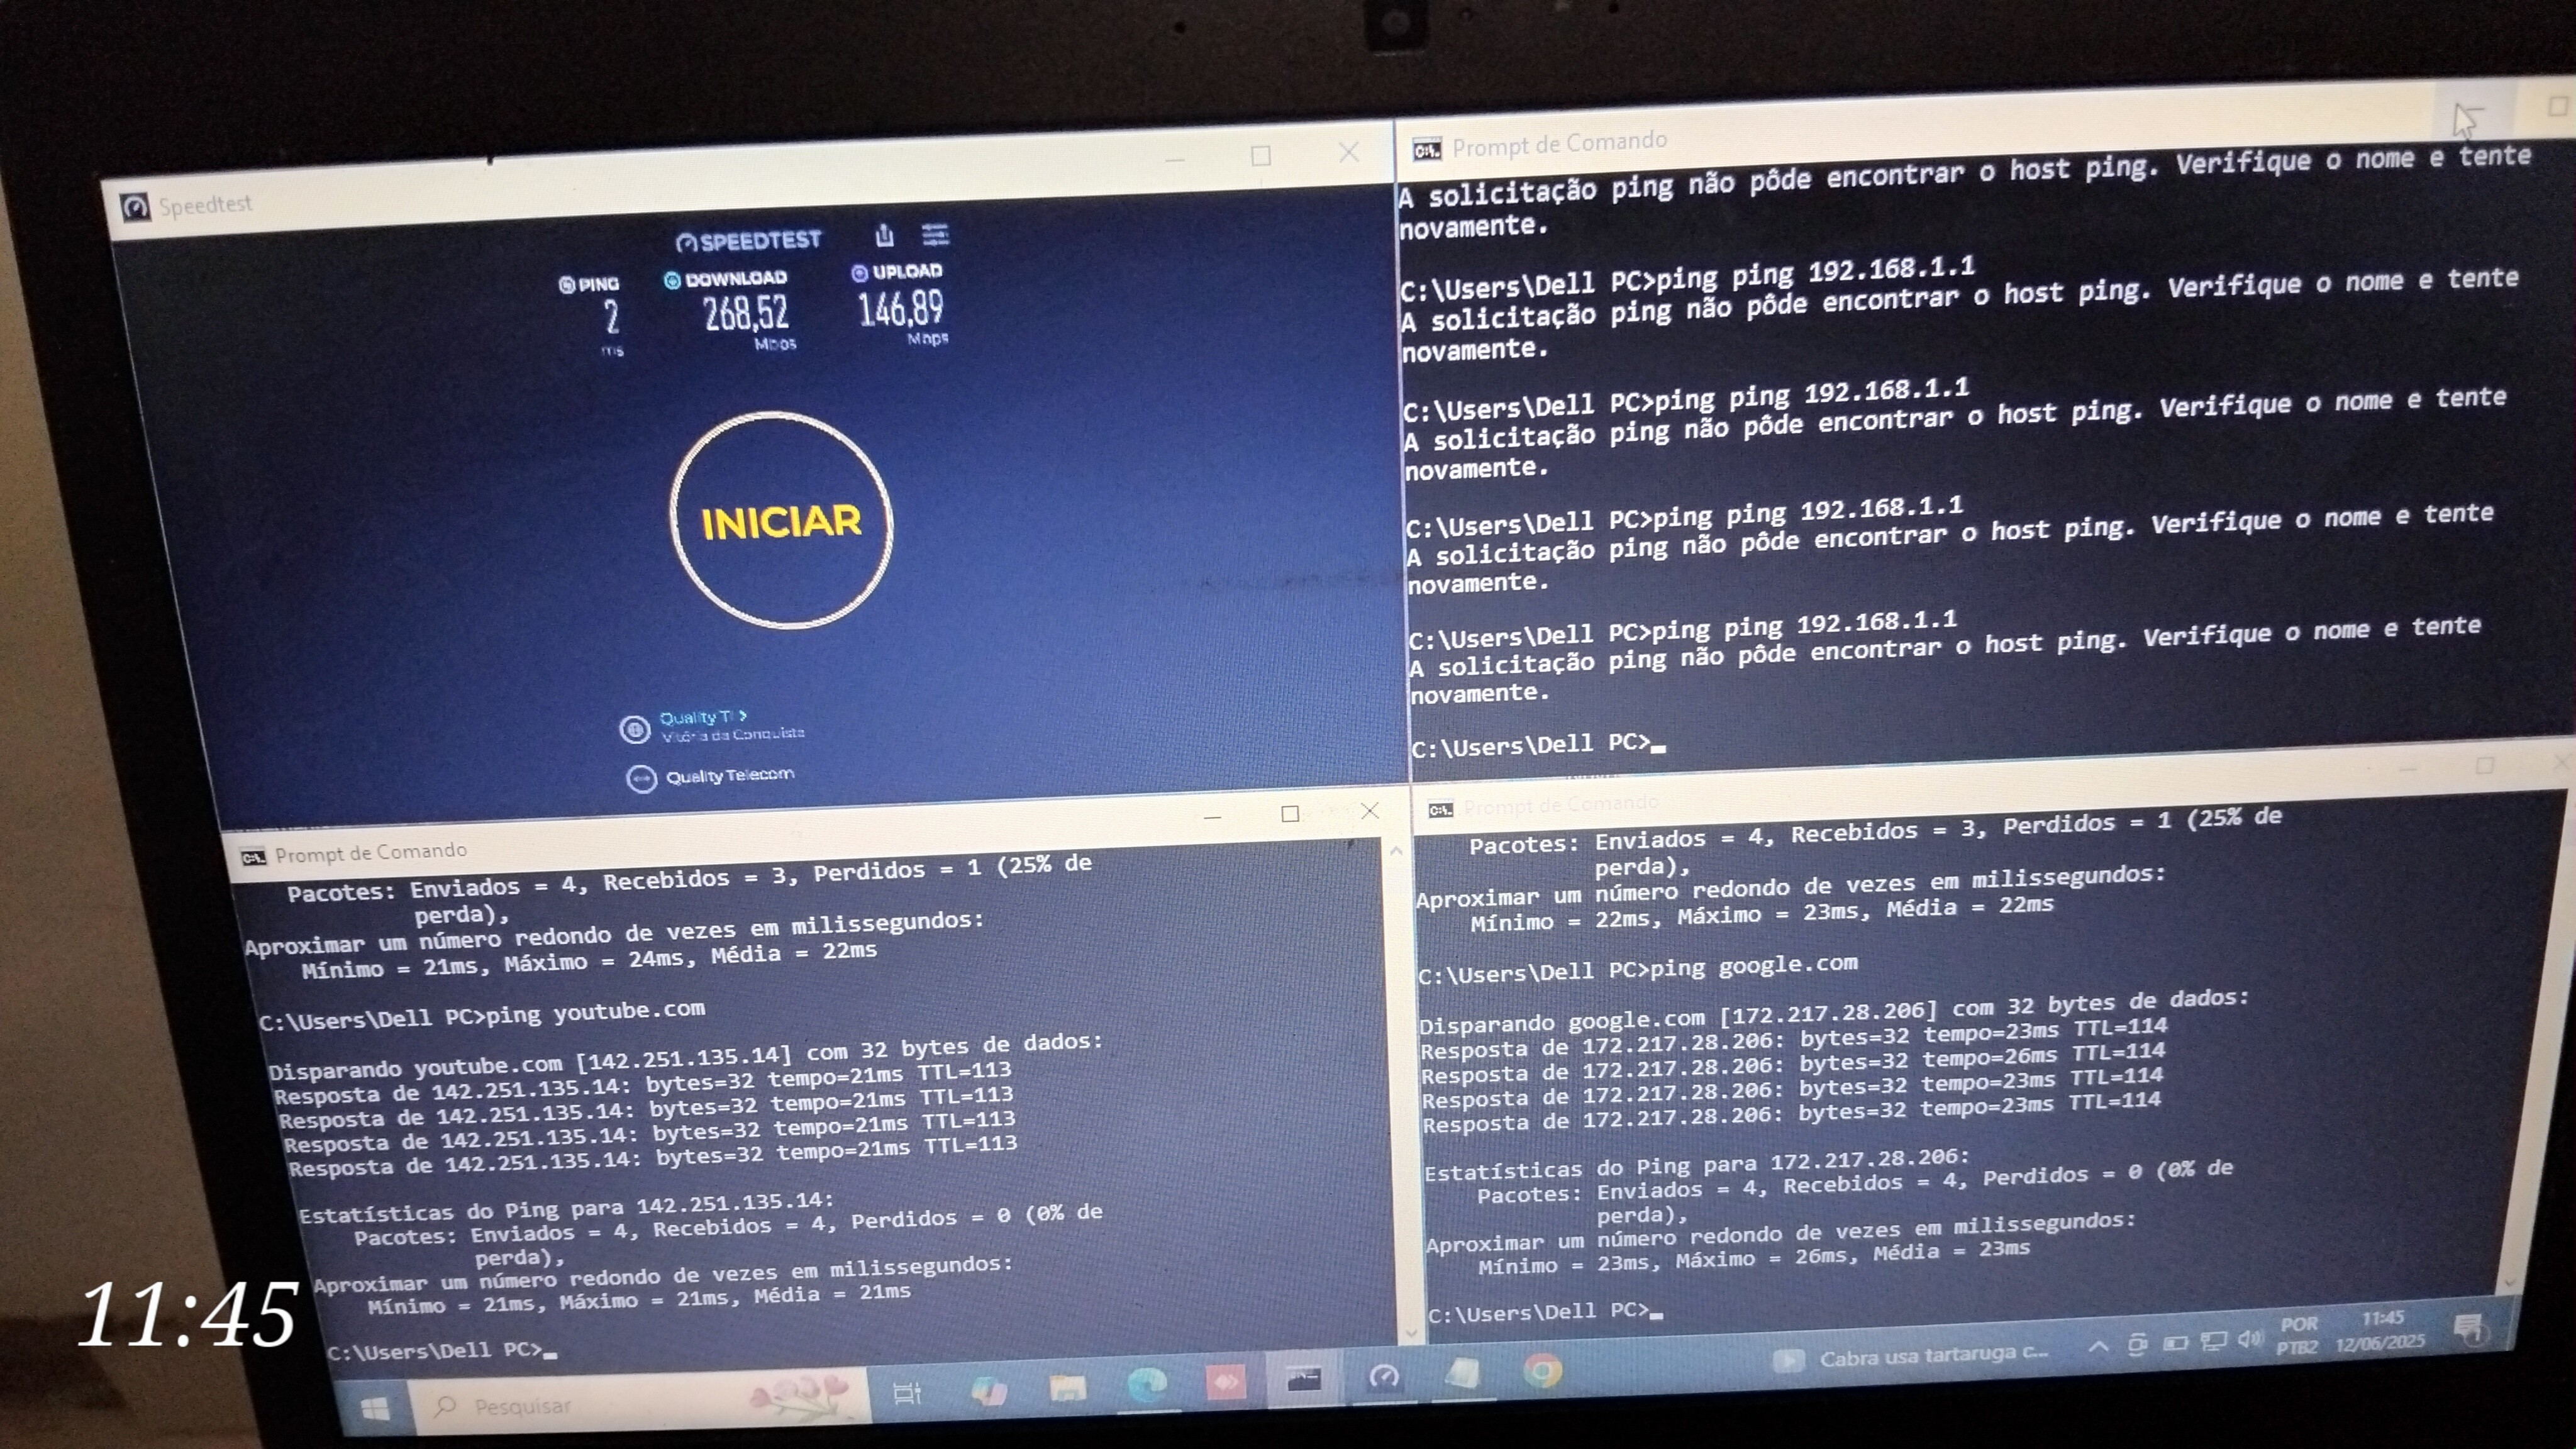Click the Command Prompt taskbar icon
This screenshot has height=1449, width=2576.
tap(1304, 1381)
